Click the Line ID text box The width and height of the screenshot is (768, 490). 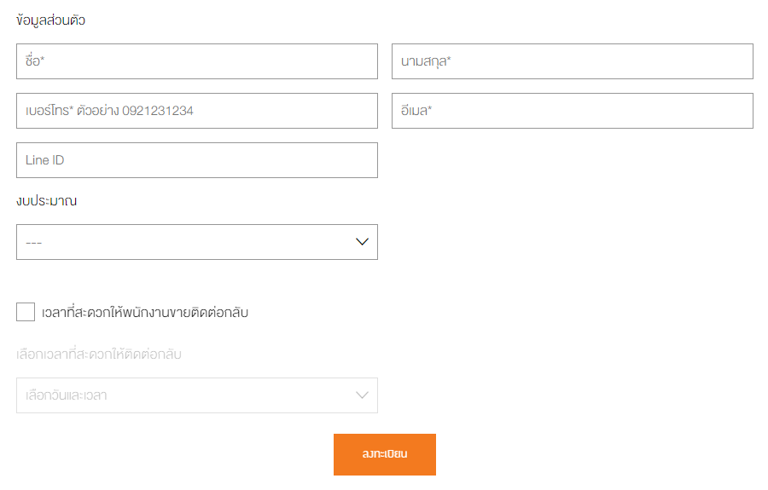pyautogui.click(x=196, y=160)
